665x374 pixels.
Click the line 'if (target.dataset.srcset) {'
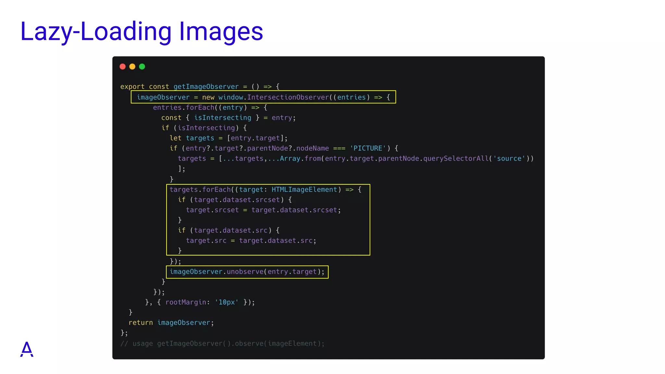pos(235,200)
